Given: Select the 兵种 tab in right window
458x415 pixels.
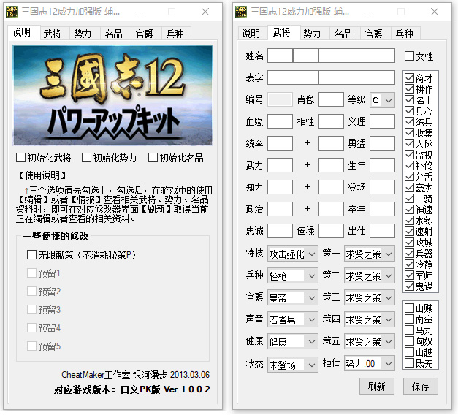Looking at the screenshot, I should click(406, 34).
